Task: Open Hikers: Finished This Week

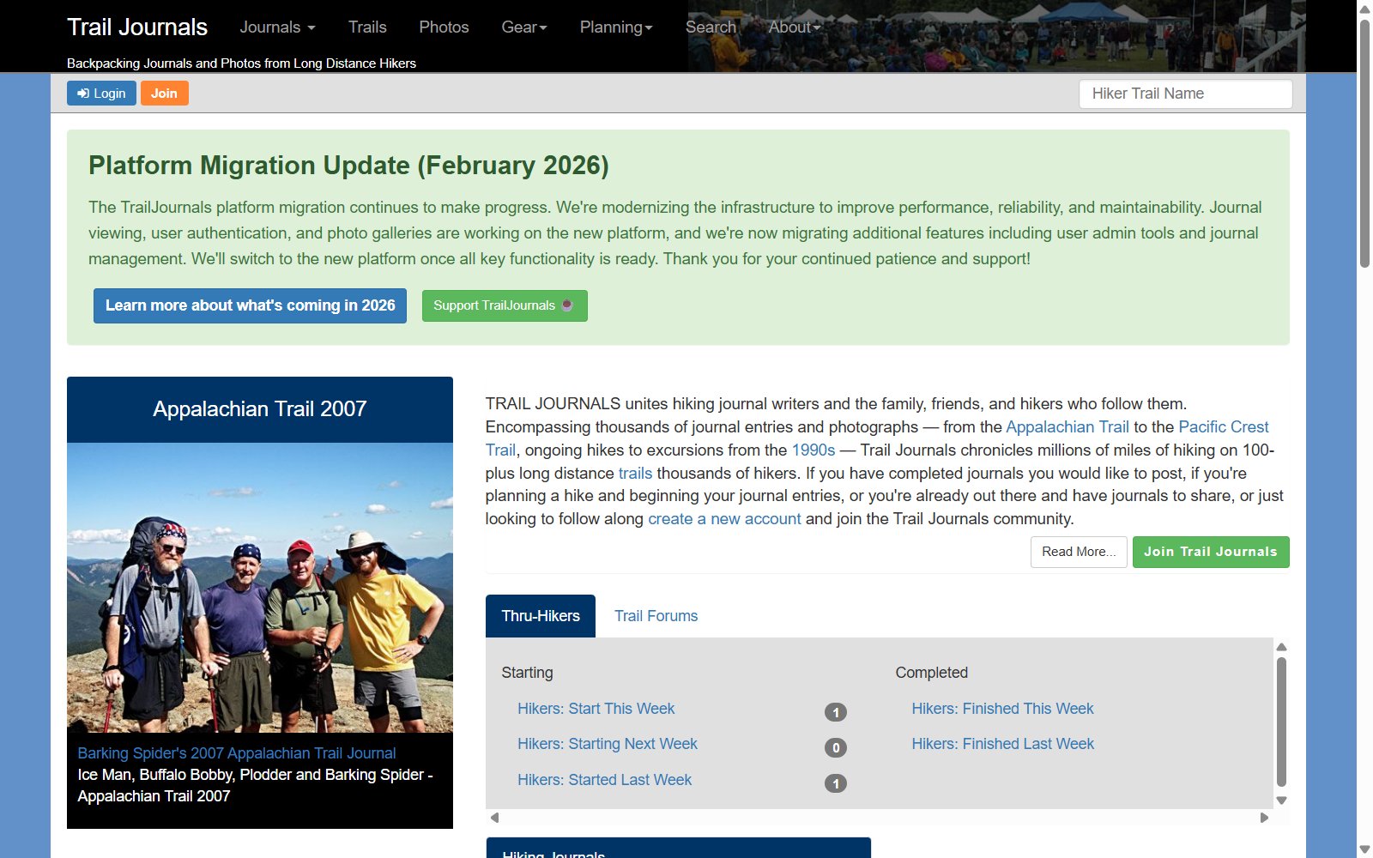Action: [1002, 709]
